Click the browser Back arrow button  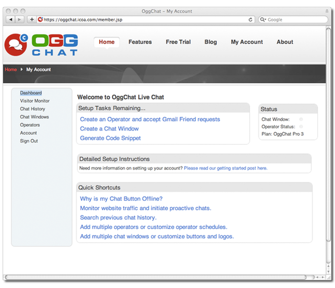(x=11, y=20)
